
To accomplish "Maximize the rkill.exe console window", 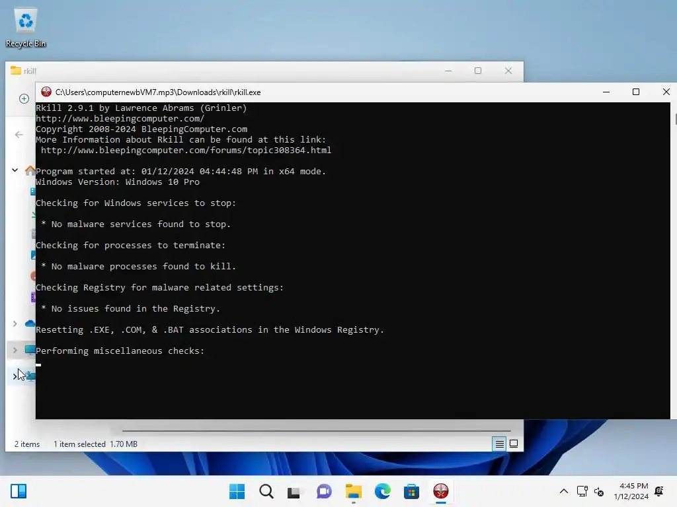I will (635, 92).
